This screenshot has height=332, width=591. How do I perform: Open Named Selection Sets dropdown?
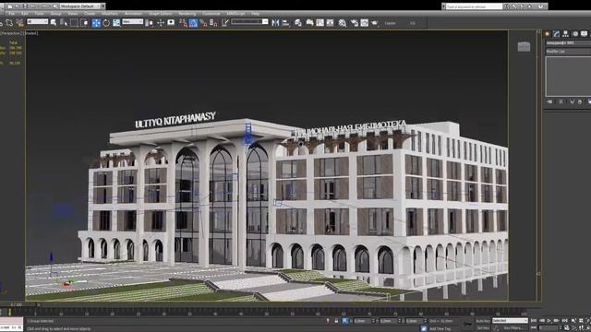[x=249, y=21]
